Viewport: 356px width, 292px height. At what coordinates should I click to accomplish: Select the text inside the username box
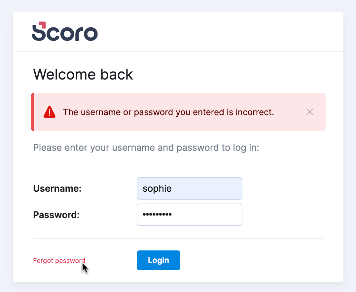pos(157,188)
